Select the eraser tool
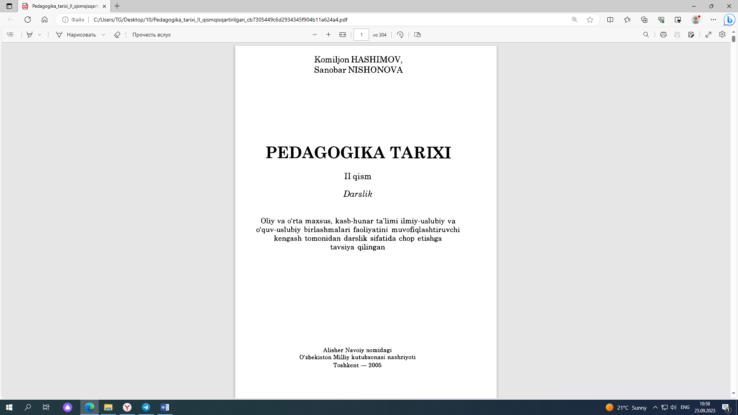 click(x=117, y=35)
